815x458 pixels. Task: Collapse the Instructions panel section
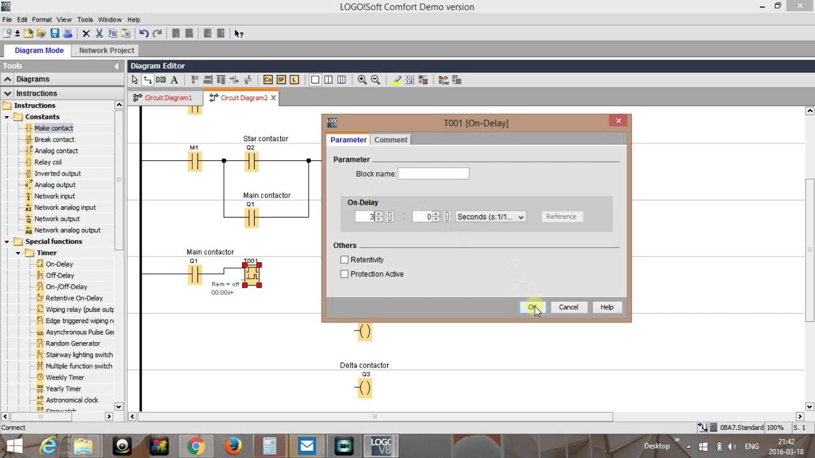coord(8,93)
